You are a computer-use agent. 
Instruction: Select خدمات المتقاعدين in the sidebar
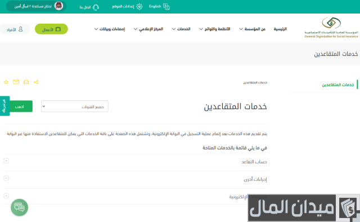[337, 85]
